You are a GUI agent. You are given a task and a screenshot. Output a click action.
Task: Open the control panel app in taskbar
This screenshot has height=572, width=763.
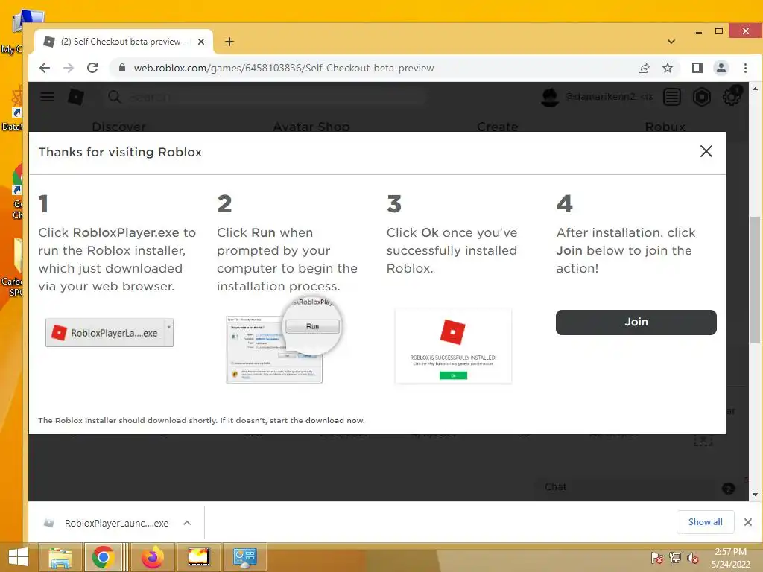[x=244, y=557]
